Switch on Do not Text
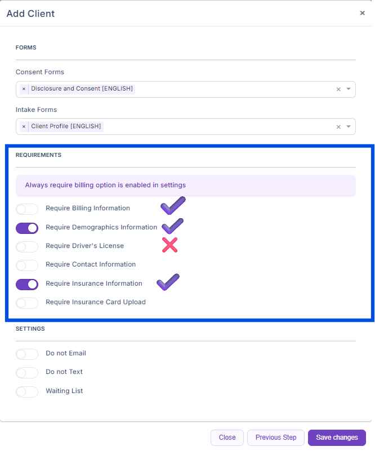 coord(27,372)
